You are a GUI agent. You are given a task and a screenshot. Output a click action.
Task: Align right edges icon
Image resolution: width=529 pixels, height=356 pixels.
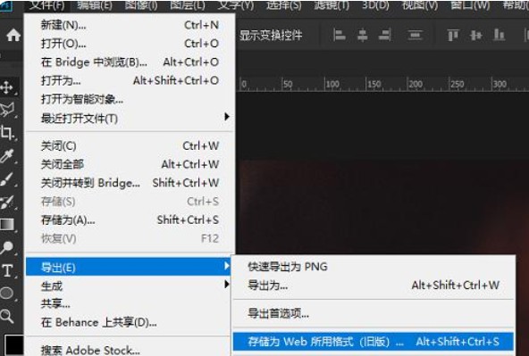(385, 35)
